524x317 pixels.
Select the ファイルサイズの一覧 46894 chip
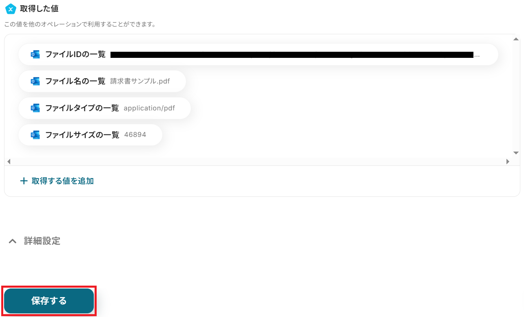(x=90, y=135)
